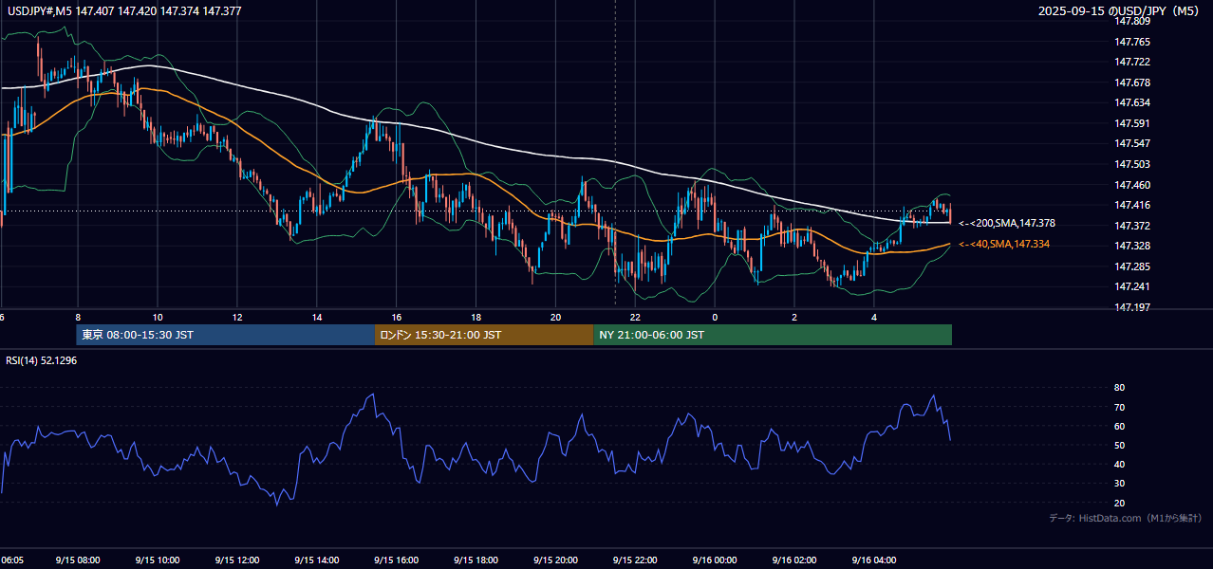Click the 9/15 14:00 date label
The width and height of the screenshot is (1213, 569).
(316, 560)
